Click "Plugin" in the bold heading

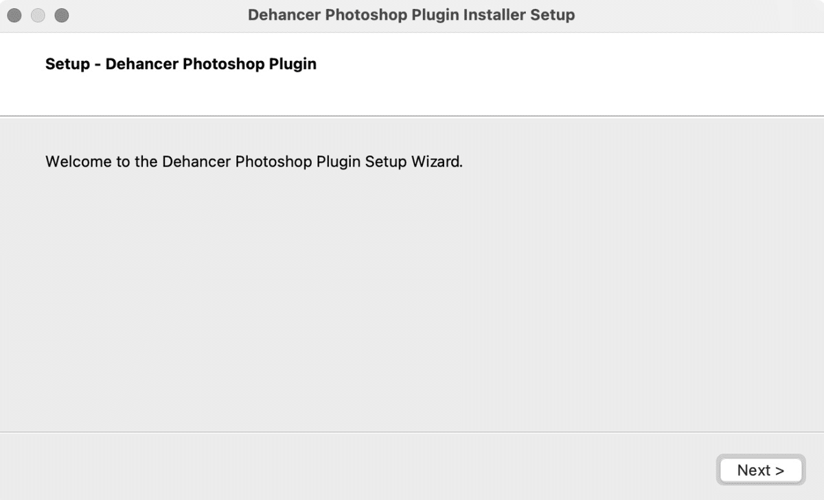[293, 64]
